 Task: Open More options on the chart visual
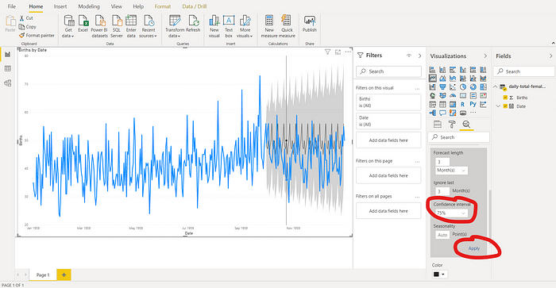click(x=348, y=52)
